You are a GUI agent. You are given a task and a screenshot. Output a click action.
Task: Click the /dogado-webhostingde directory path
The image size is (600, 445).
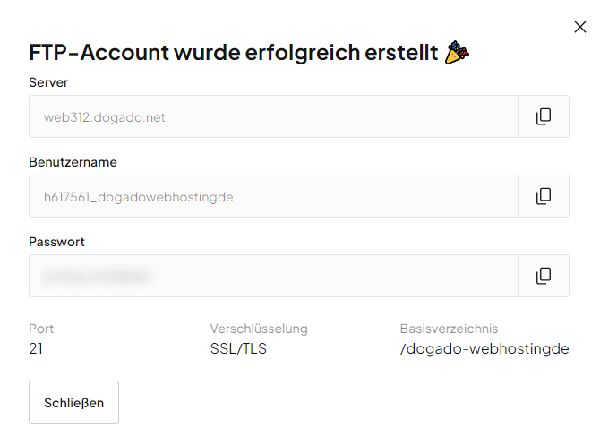point(484,348)
